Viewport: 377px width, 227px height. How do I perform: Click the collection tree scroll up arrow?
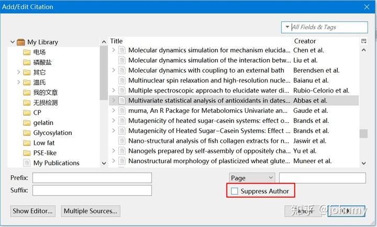click(x=104, y=42)
